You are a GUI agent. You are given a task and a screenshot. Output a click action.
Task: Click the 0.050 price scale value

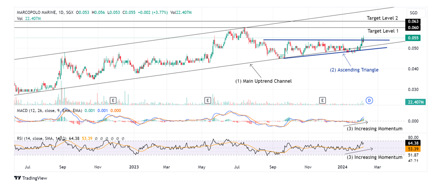pos(412,48)
